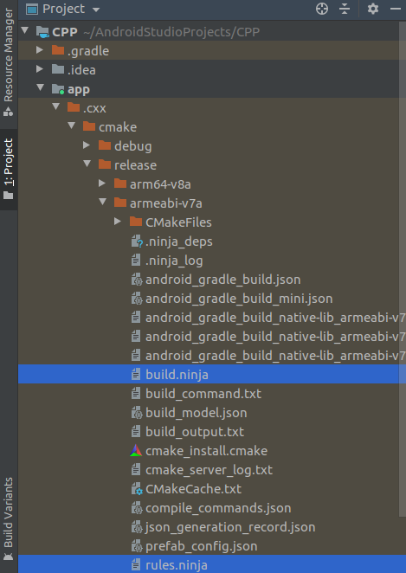Open the Resource Manager side tab
Screen dimensions: 406x573
pyautogui.click(x=8, y=62)
